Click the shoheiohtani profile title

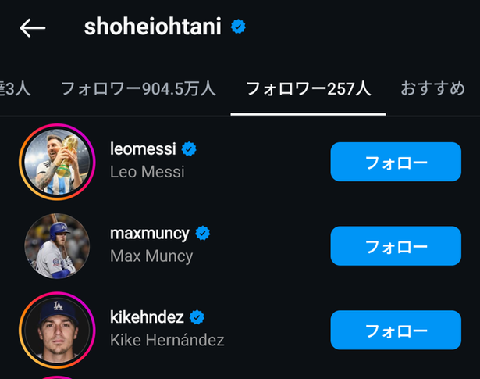(153, 27)
